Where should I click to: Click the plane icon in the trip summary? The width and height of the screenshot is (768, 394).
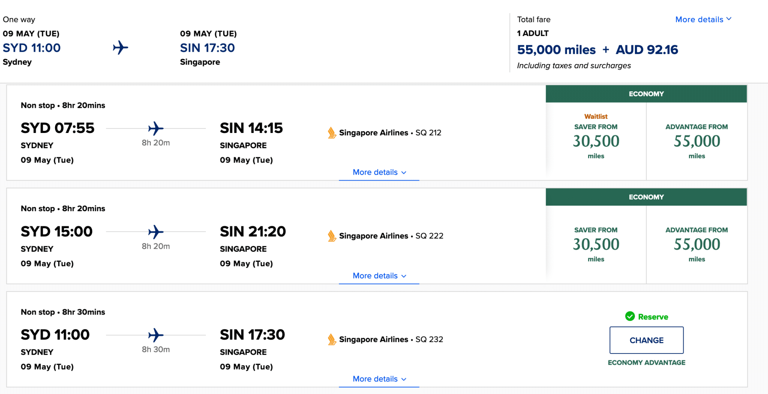click(x=120, y=48)
